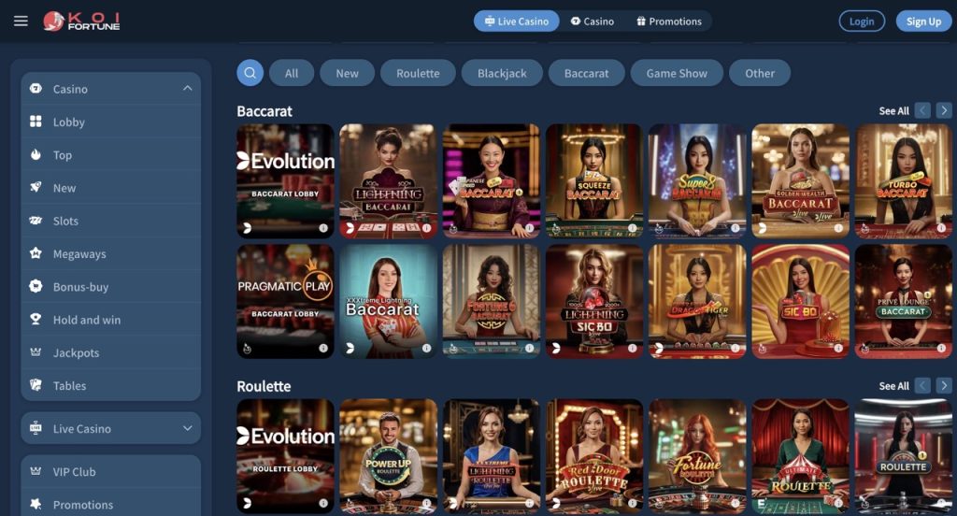Select the All filter chip
Image resolution: width=957 pixels, height=516 pixels.
[292, 73]
